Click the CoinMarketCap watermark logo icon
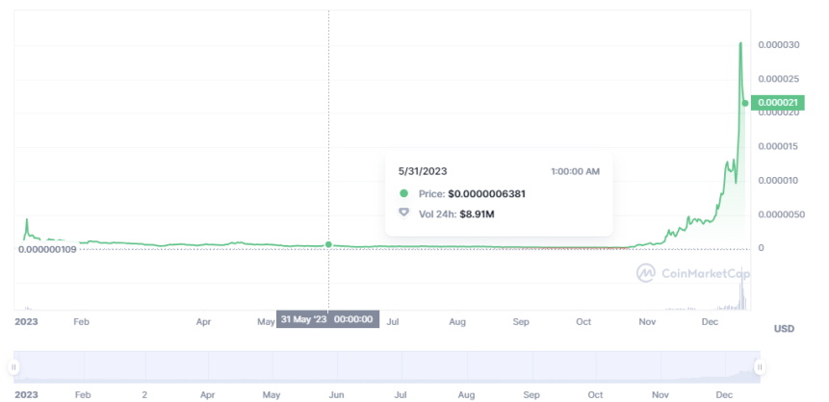The image size is (829, 402). point(645,272)
